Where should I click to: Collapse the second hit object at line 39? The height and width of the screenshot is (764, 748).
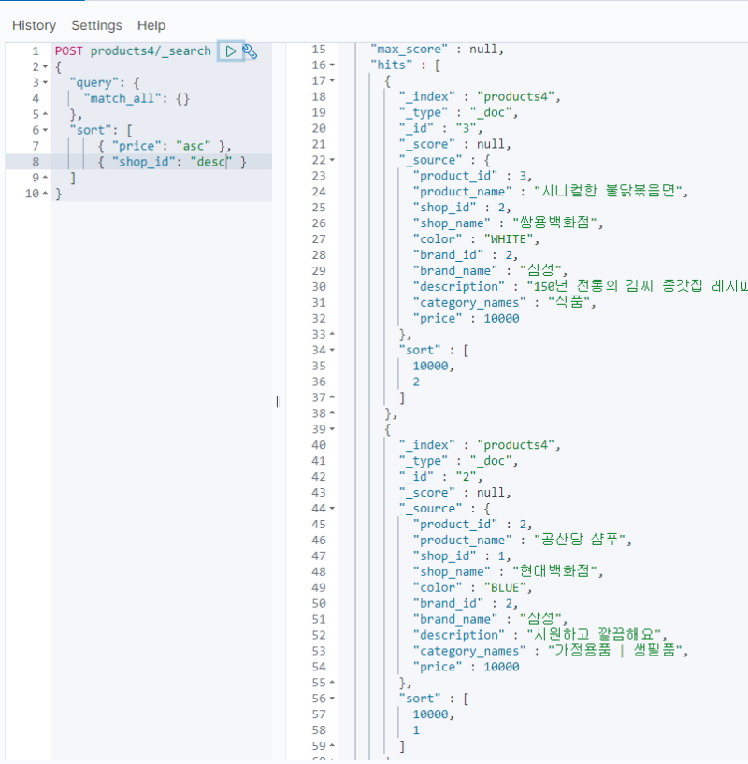point(332,429)
